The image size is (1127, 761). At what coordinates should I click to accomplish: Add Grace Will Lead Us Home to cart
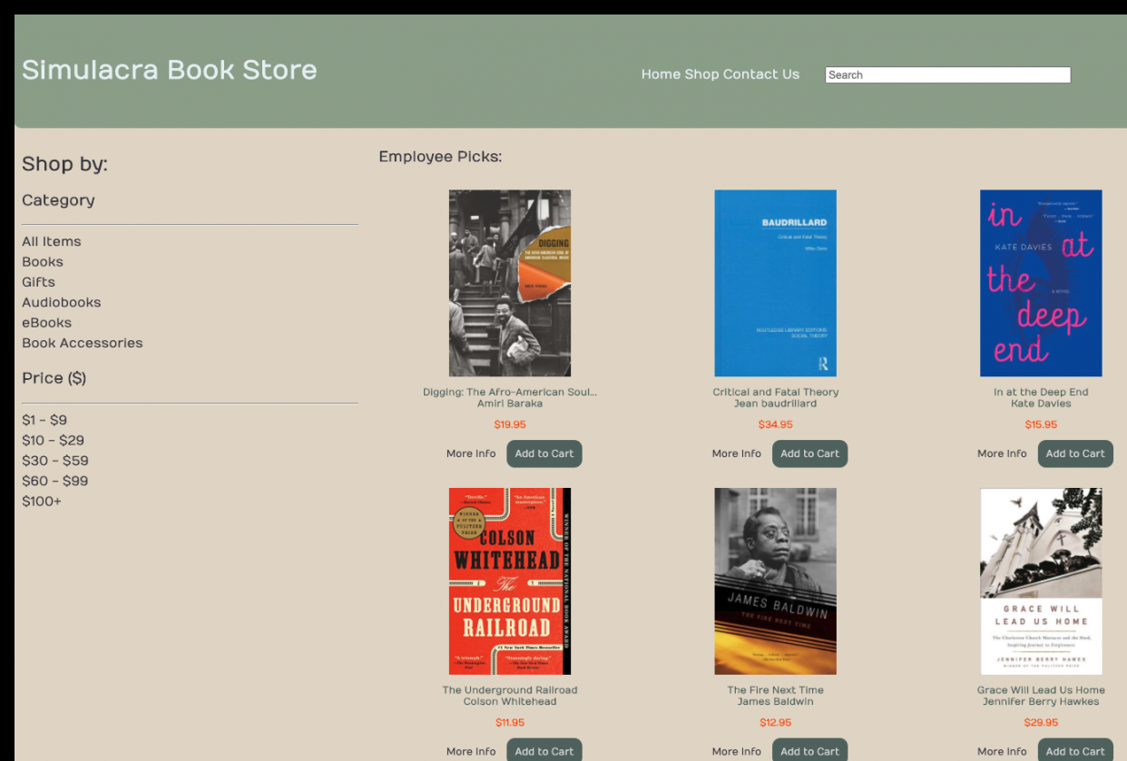(1075, 750)
